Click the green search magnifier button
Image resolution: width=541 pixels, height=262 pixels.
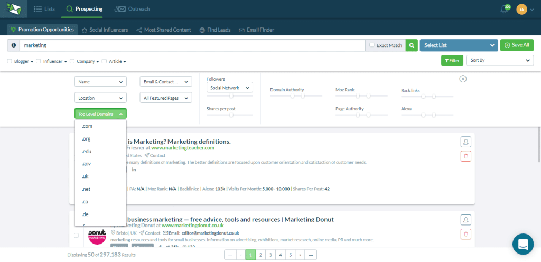tap(411, 45)
